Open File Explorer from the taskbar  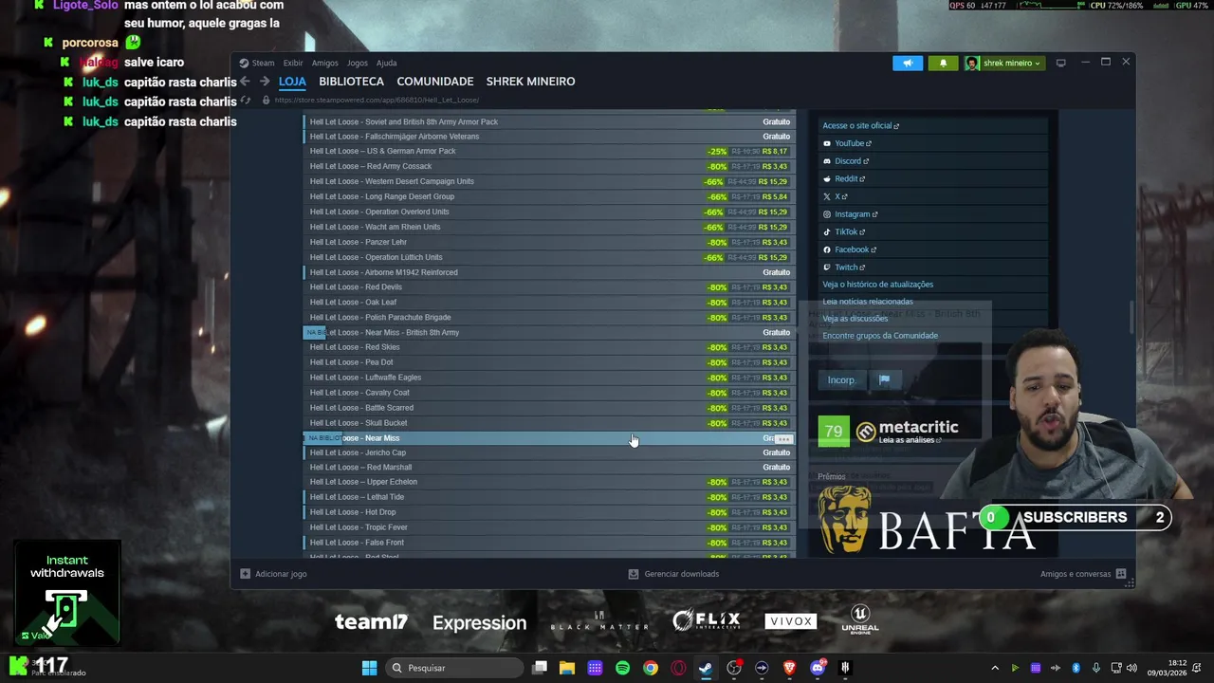567,668
